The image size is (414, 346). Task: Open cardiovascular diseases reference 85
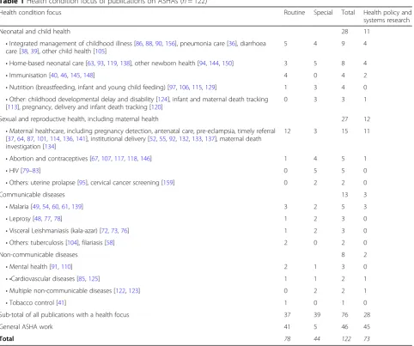82,279
